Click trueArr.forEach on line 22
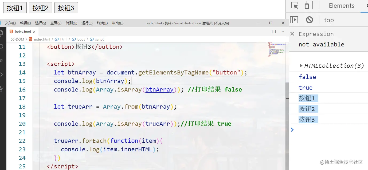Image resolution: width=368 pixels, height=170 pixels. (80, 141)
